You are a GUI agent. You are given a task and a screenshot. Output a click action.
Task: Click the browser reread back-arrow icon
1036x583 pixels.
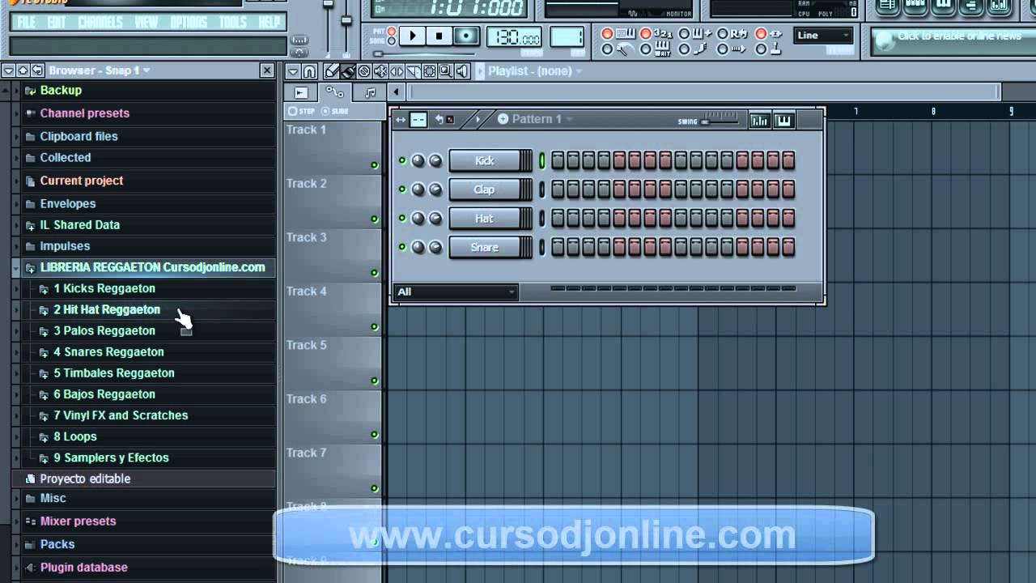click(x=37, y=70)
